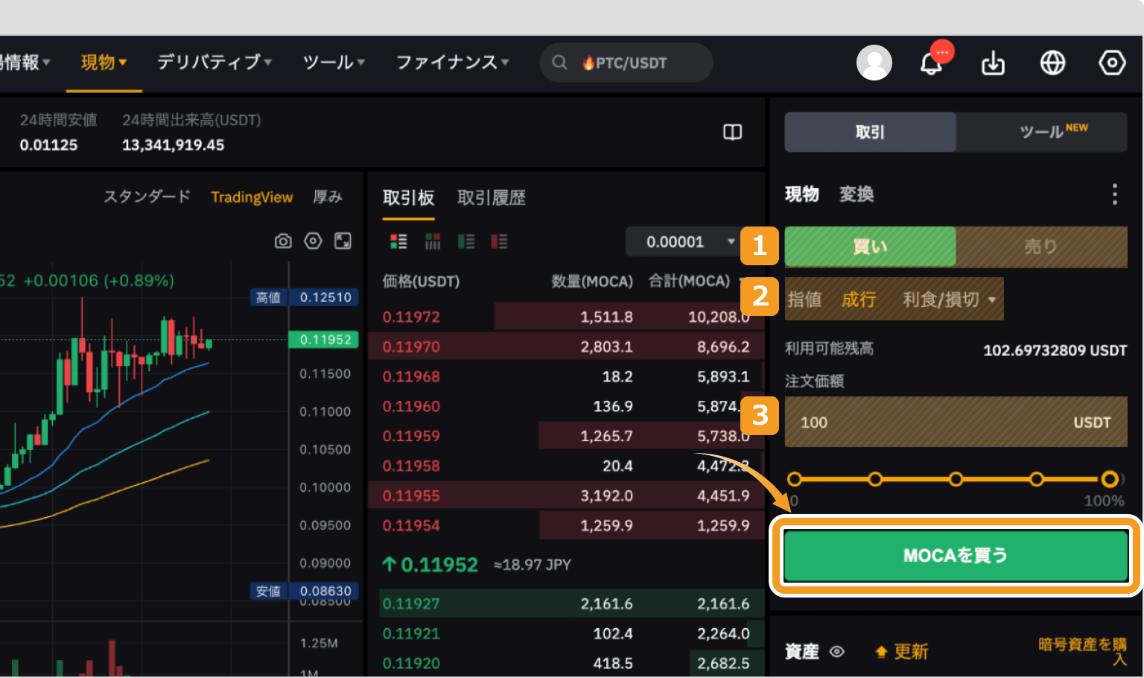Click the 注文価額 amount field
The image size is (1144, 678).
coord(956,422)
